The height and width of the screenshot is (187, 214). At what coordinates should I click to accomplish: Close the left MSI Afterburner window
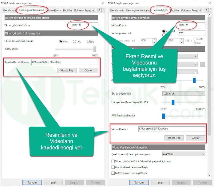coord(103,3)
